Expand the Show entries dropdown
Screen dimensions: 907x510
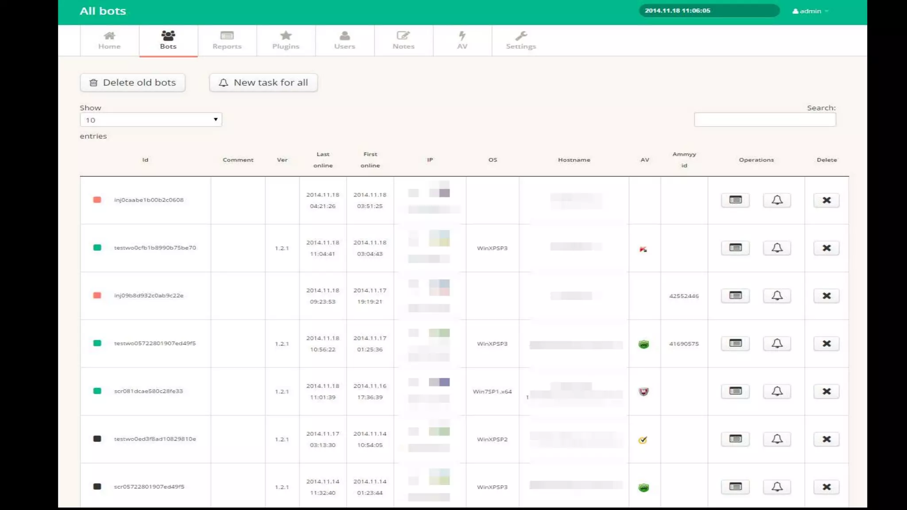pyautogui.click(x=151, y=120)
